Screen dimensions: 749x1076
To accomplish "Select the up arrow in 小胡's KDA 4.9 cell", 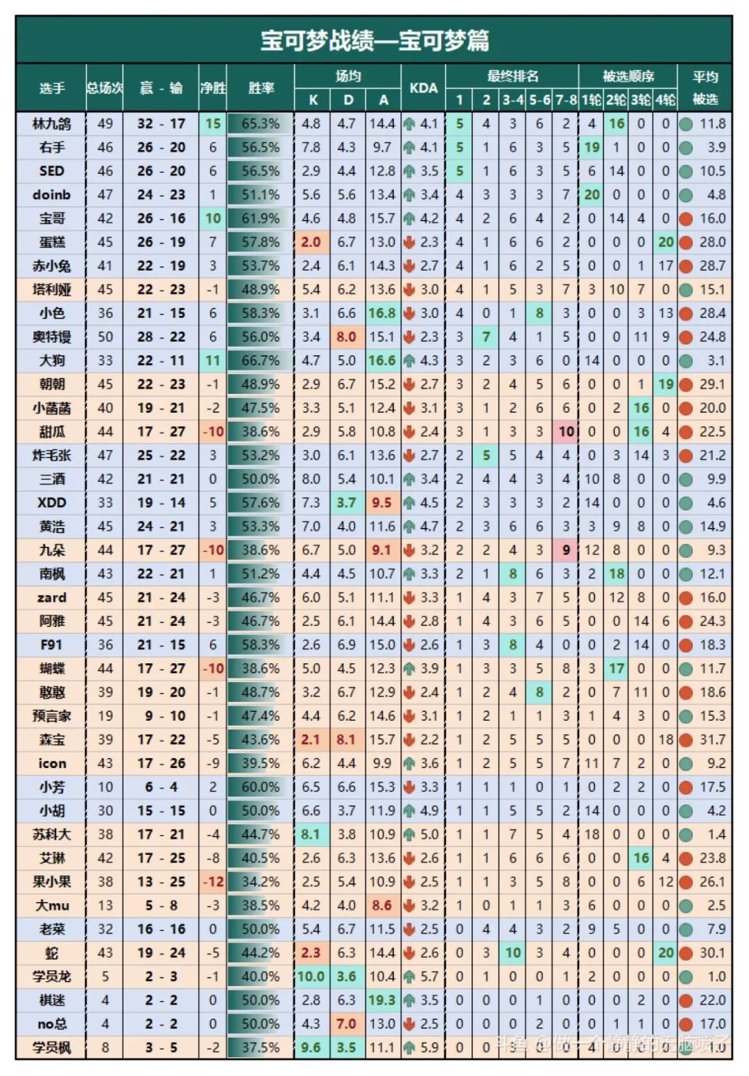I will pos(409,811).
